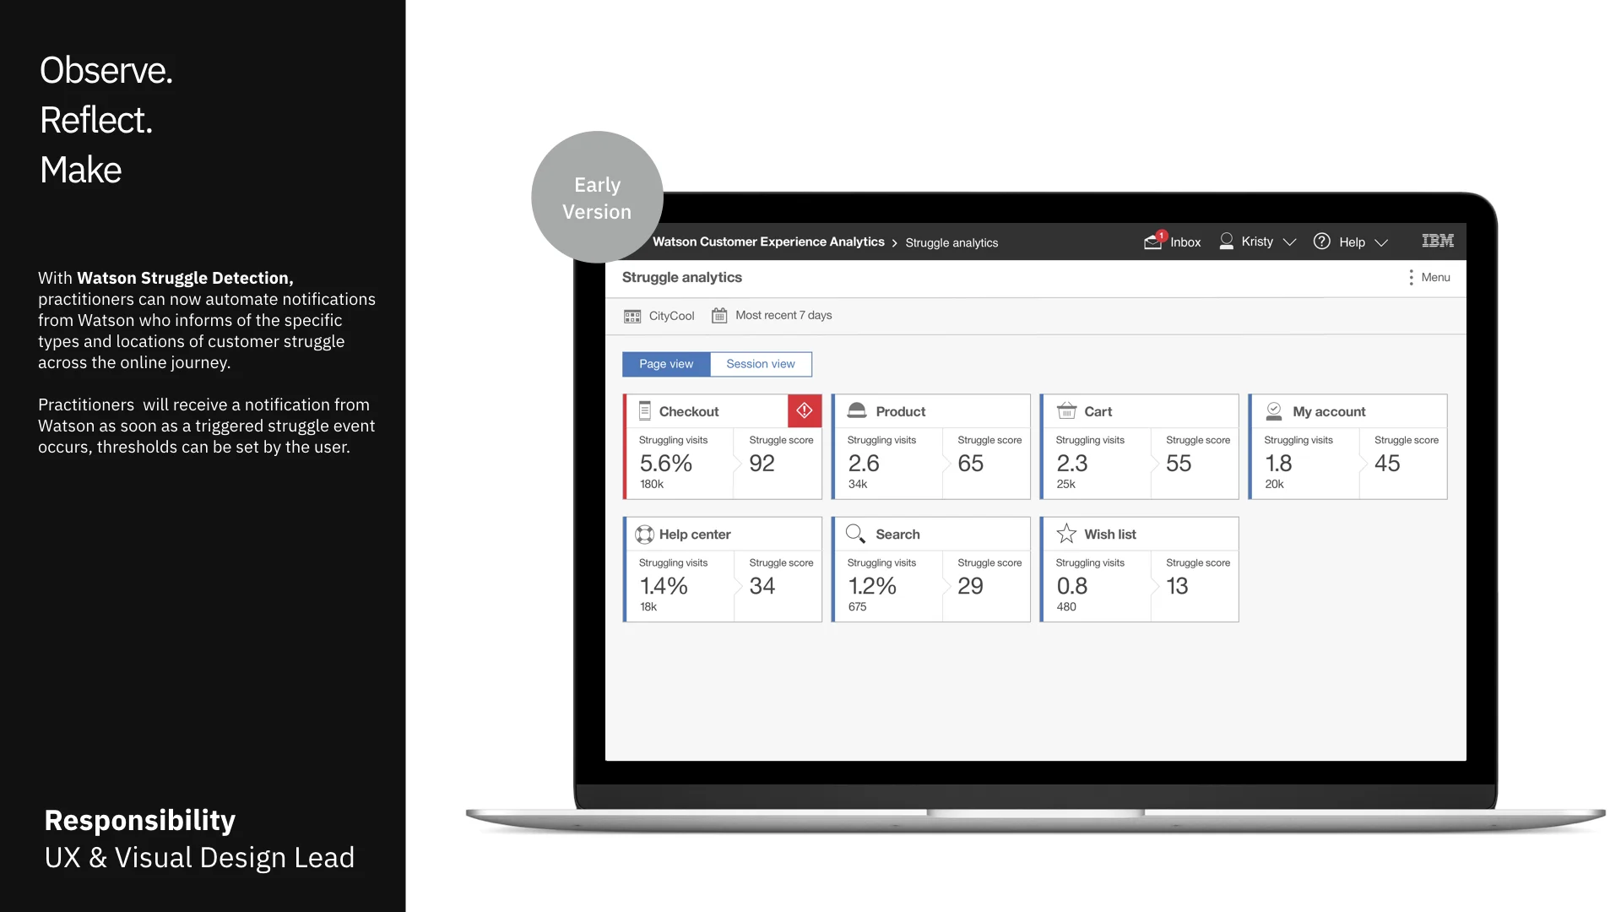Screen dimensions: 1621x912
Task: Switch to Session view
Action: (760, 364)
